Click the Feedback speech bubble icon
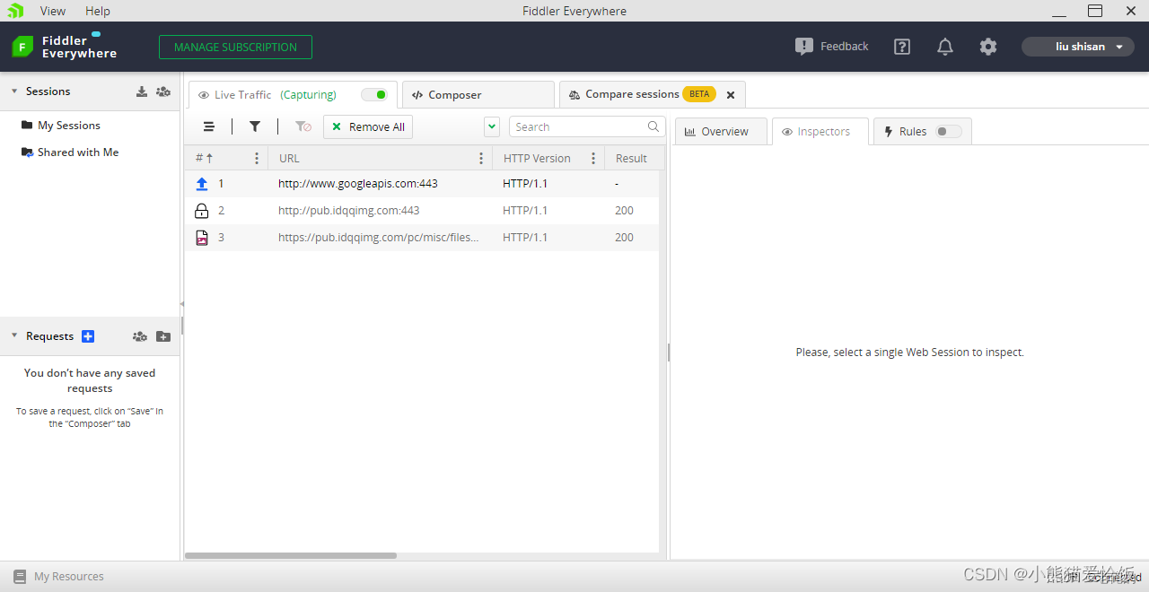Viewport: 1149px width, 592px height. [804, 47]
